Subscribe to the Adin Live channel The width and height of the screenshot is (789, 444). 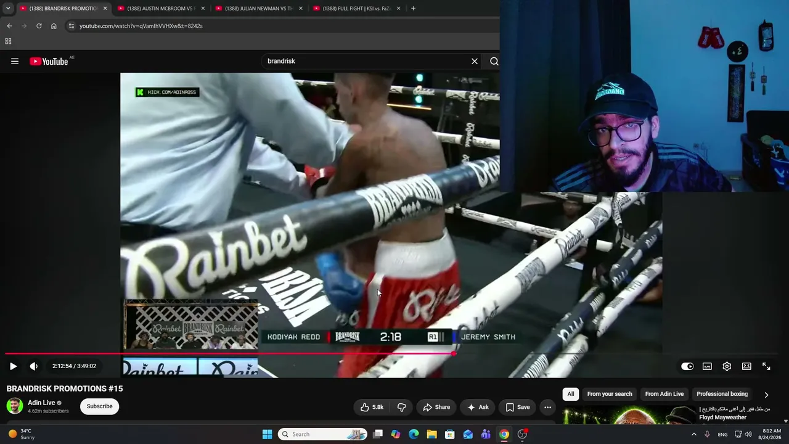(99, 406)
